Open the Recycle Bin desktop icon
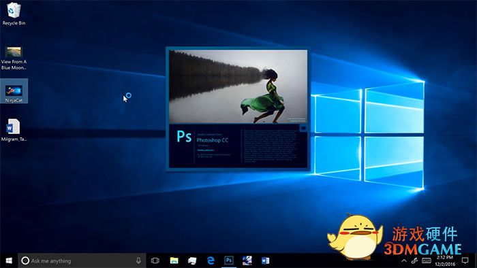Image resolution: width=477 pixels, height=268 pixels. [x=14, y=14]
